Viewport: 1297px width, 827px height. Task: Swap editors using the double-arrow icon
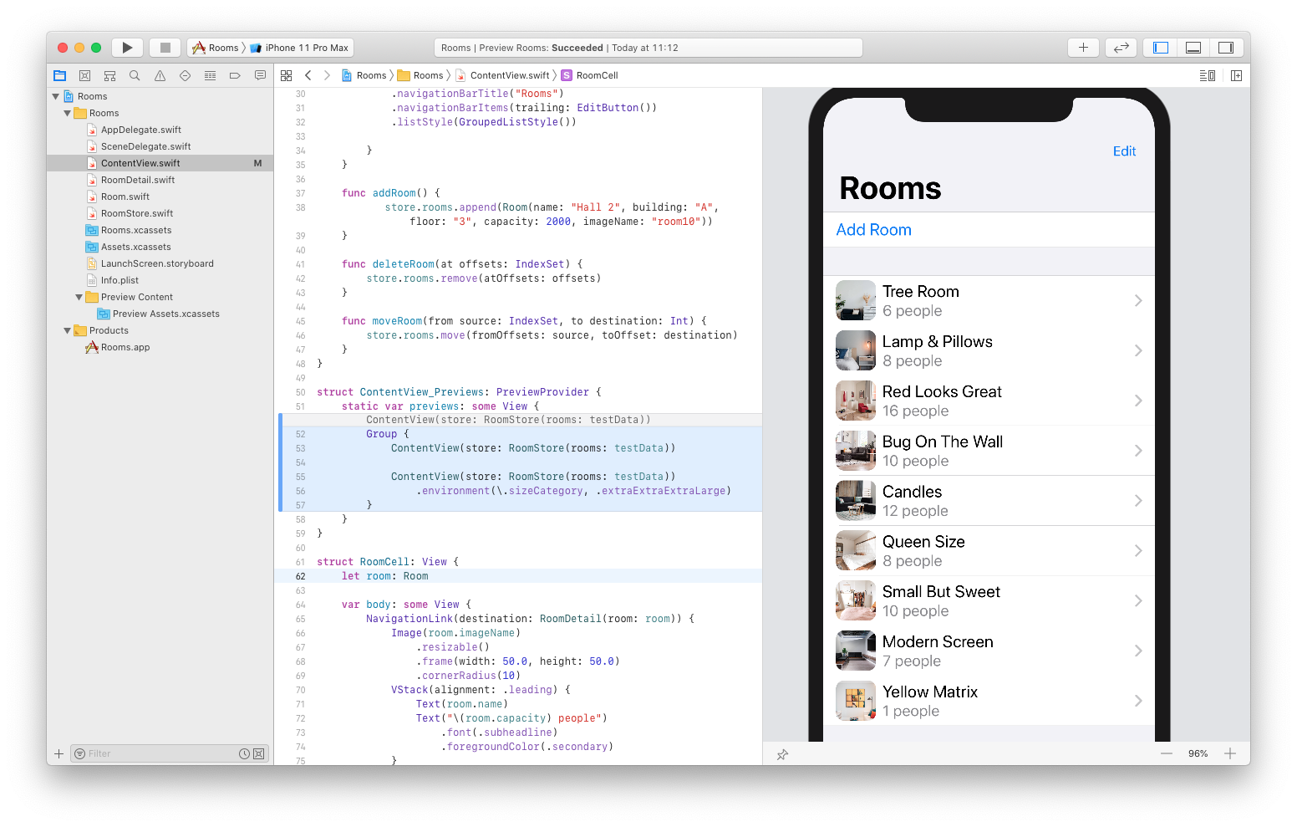click(1121, 47)
